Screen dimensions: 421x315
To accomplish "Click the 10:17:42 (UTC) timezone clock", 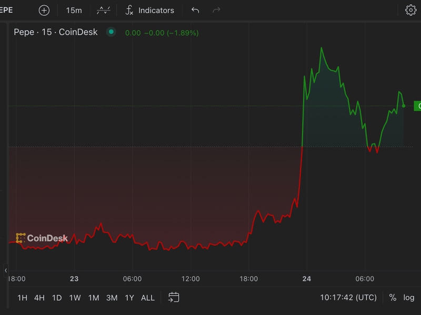I will point(348,298).
